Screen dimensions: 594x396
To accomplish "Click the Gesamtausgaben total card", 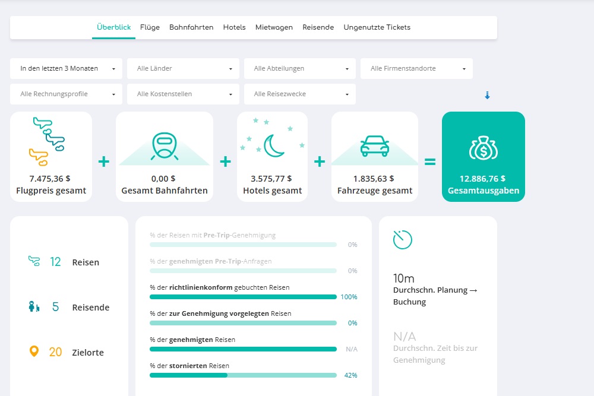I will point(483,157).
